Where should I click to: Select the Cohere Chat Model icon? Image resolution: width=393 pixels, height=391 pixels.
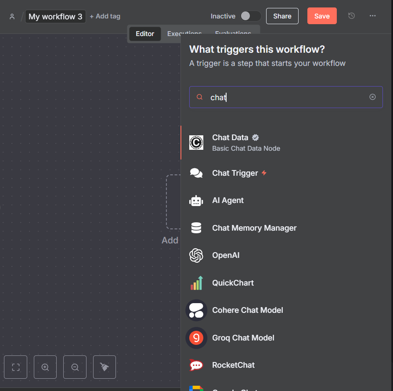pos(196,310)
